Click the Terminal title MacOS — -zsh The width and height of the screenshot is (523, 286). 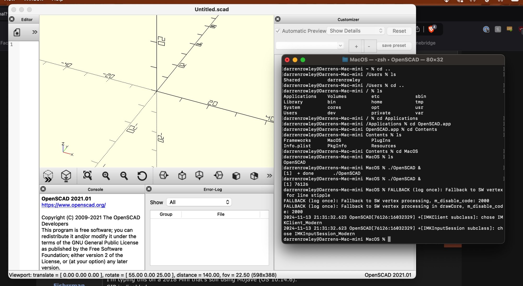tap(368, 59)
